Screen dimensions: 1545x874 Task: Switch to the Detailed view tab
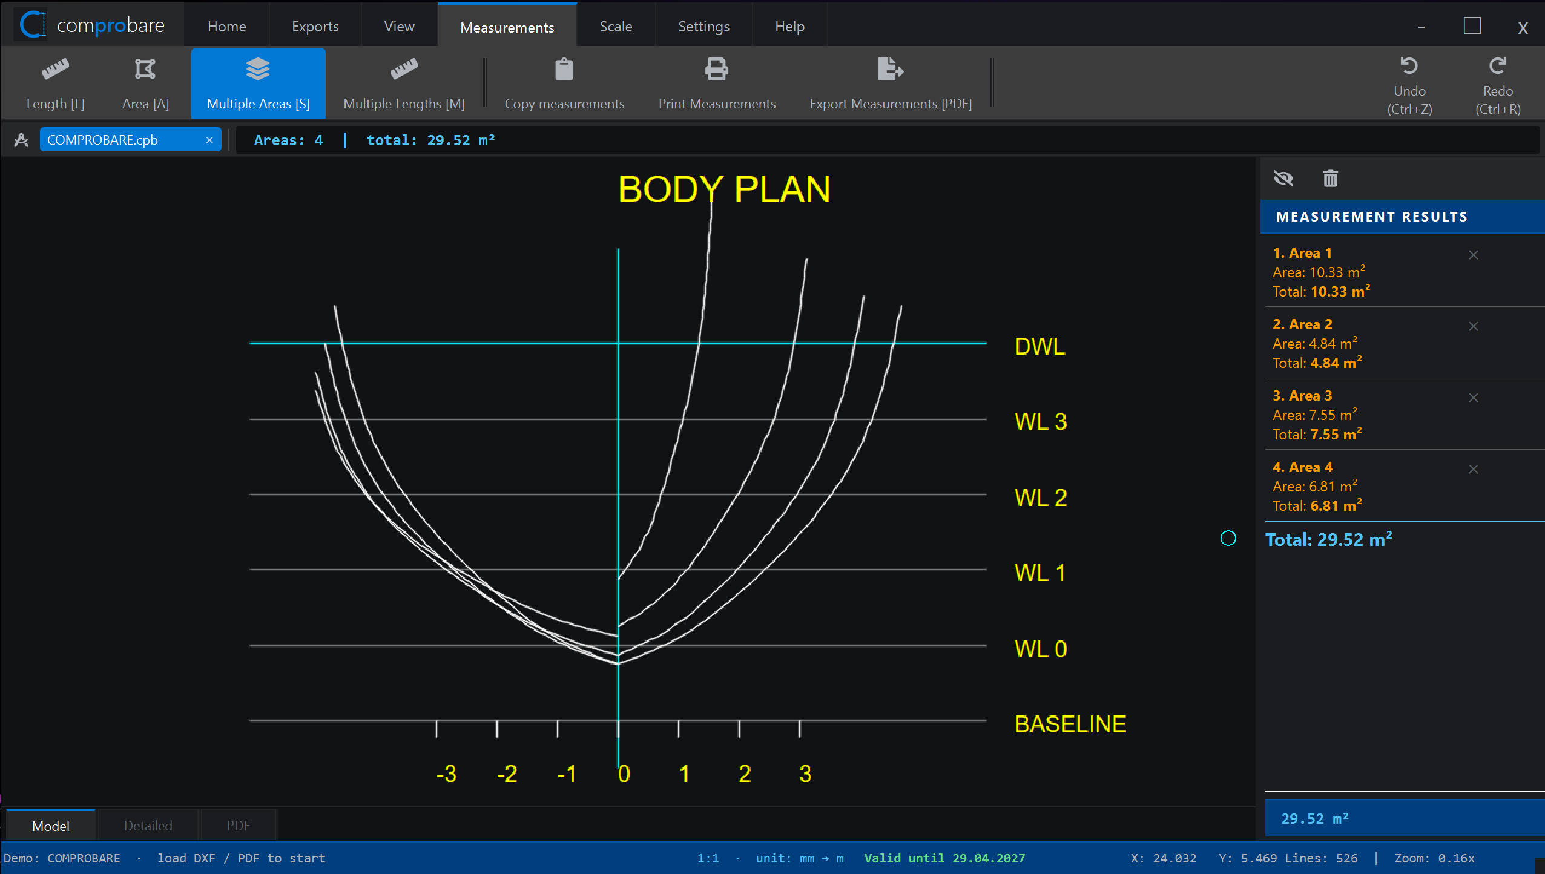(148, 826)
